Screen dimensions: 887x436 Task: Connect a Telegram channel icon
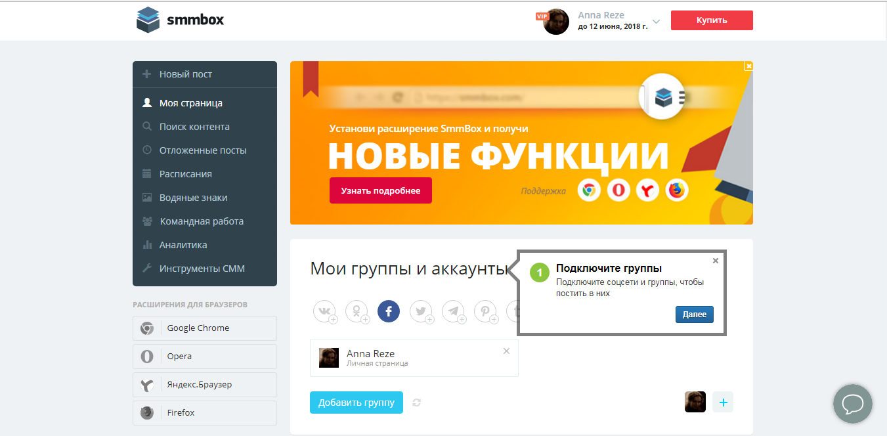coord(453,311)
